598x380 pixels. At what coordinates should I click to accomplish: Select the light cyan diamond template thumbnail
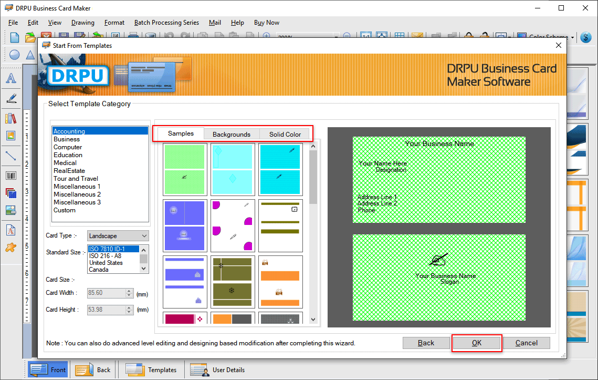(x=233, y=170)
